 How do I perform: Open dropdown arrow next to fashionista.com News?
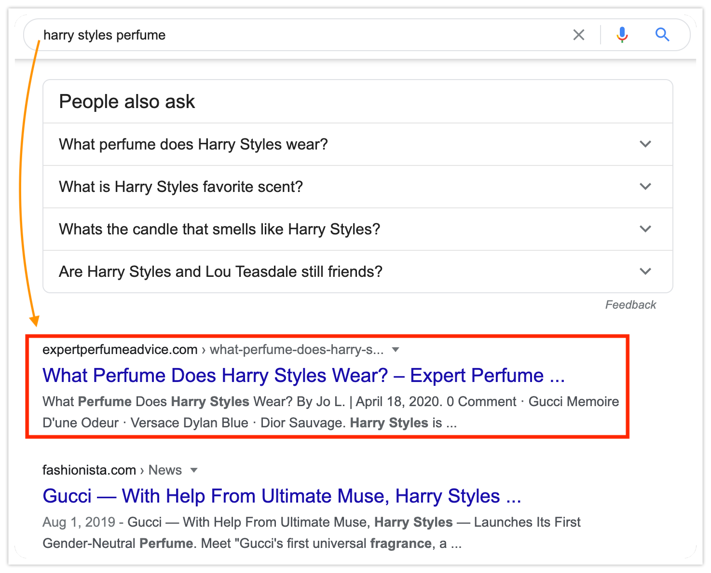[x=194, y=470]
